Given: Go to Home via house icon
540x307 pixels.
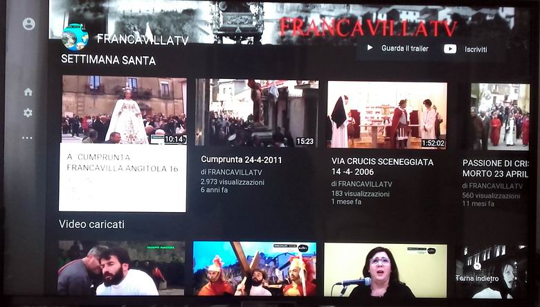Looking at the screenshot, I should (x=28, y=91).
